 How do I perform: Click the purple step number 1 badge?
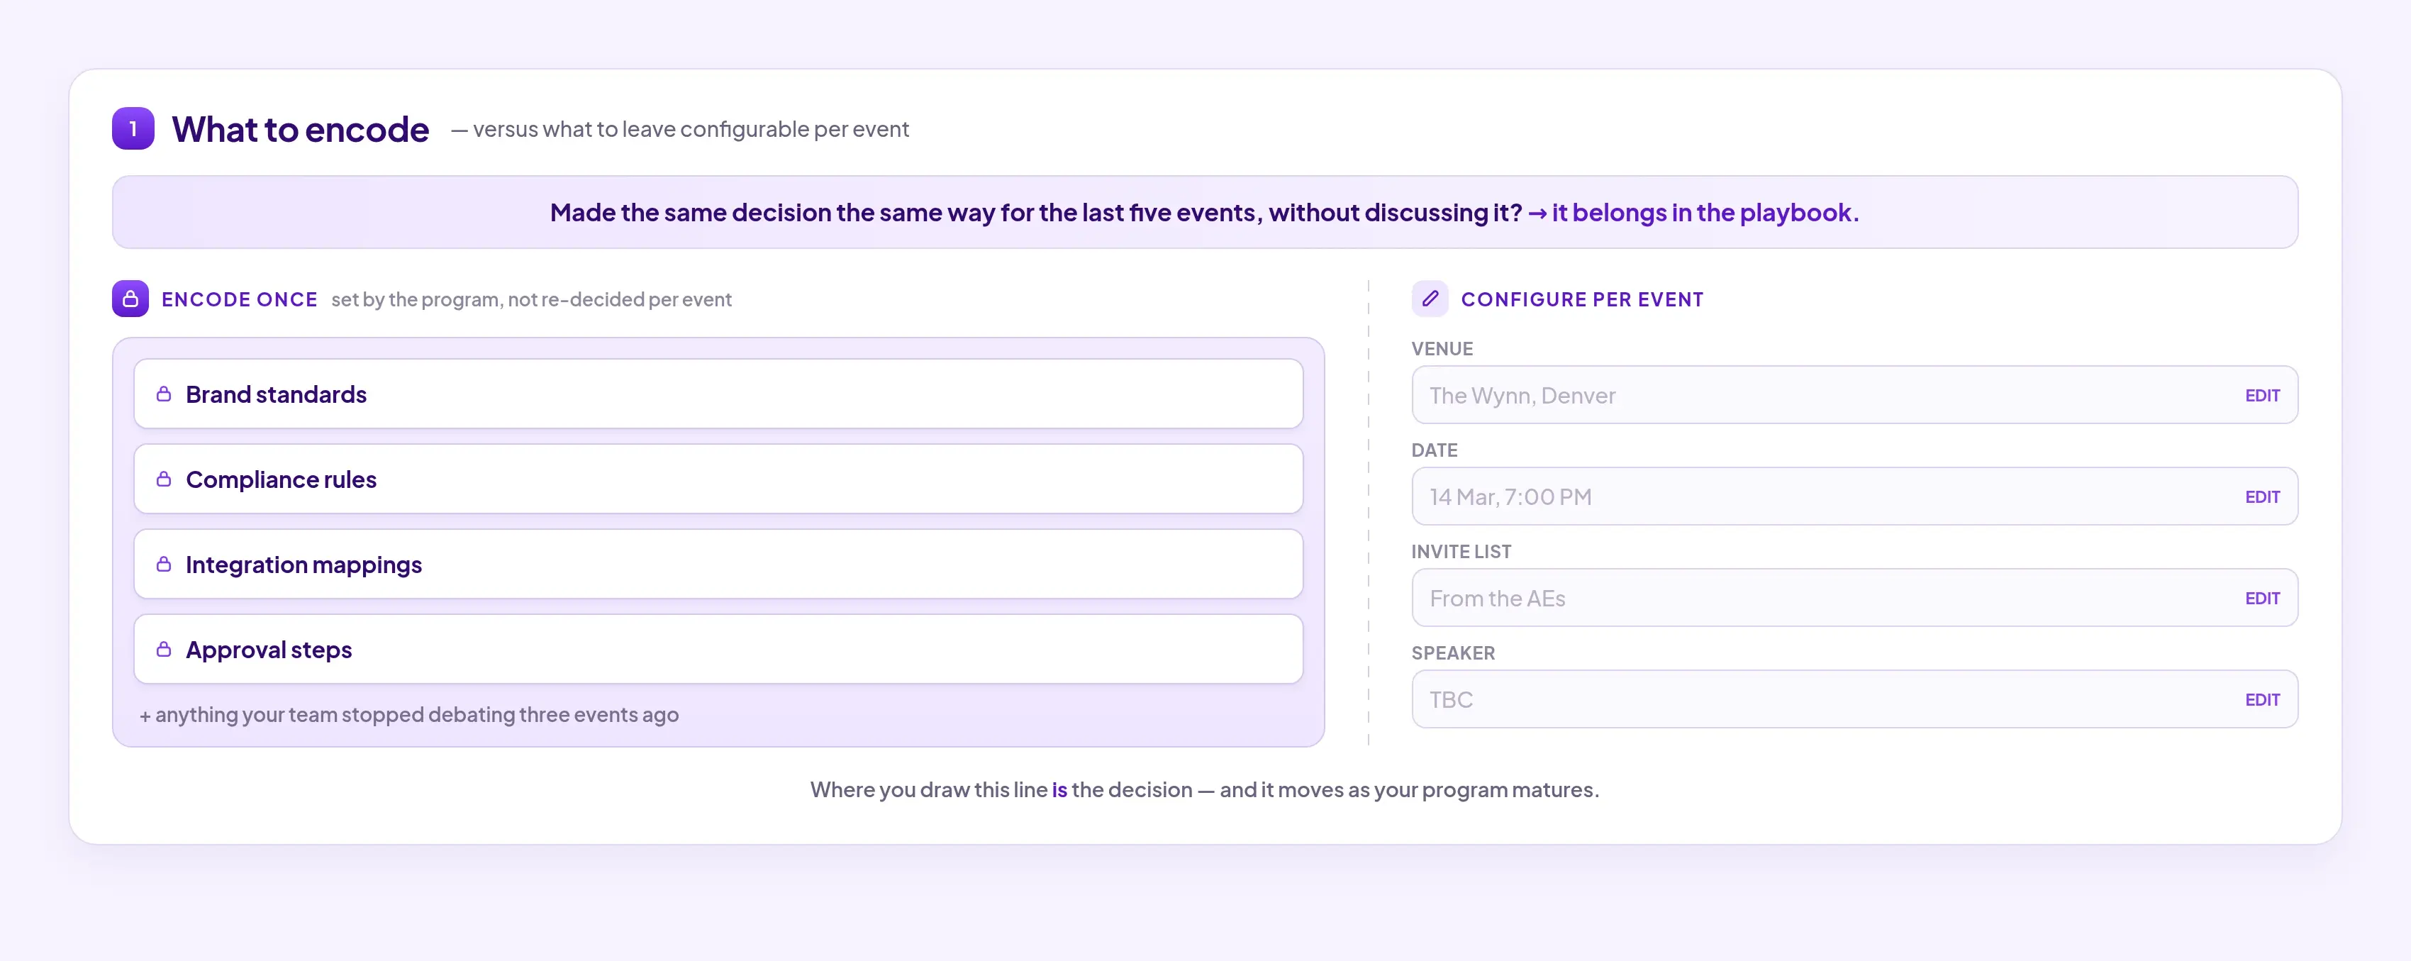133,128
